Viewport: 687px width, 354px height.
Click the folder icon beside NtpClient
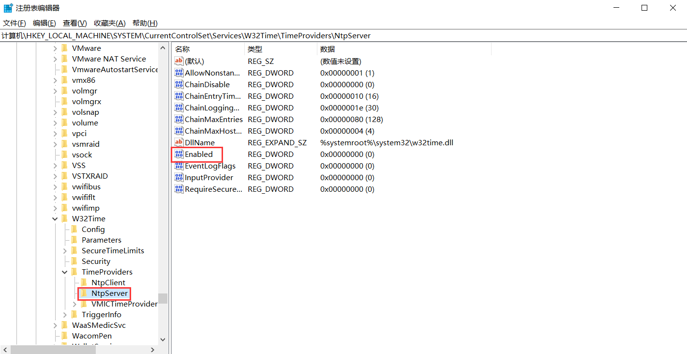tap(84, 283)
